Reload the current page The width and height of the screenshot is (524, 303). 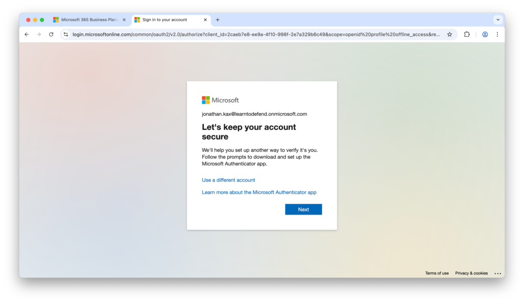[51, 34]
